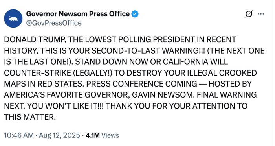Screen dimensions: 275x146
Task: Open the California bear profile avatar
Action: (13, 18)
